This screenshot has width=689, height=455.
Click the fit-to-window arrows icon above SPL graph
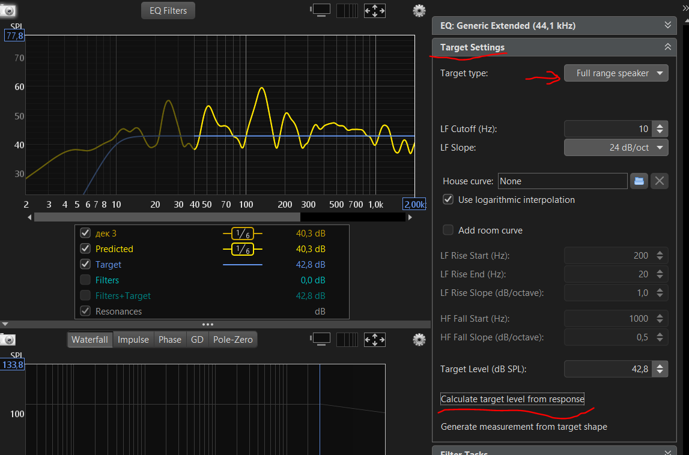click(x=375, y=11)
